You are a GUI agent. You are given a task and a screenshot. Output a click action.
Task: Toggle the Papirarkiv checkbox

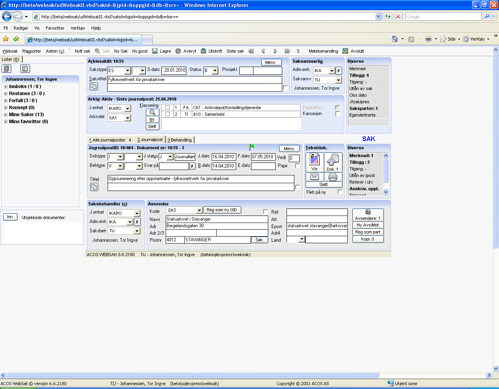338,108
